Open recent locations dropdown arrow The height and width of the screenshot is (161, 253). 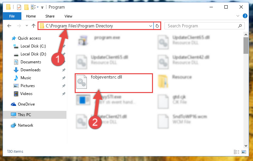27,25
